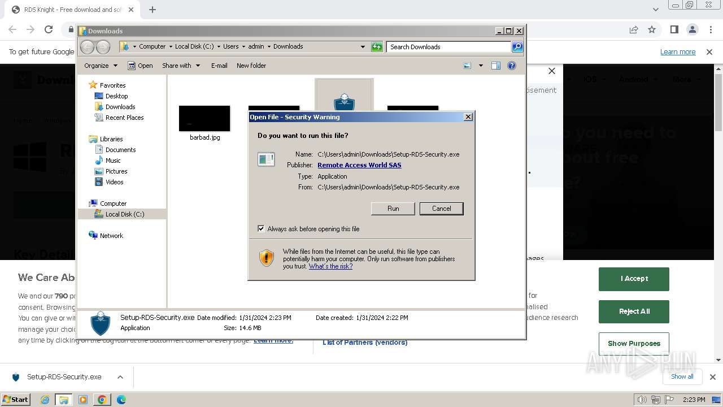Image resolution: width=723 pixels, height=407 pixels.
Task: Change view icon in Explorer toolbar
Action: pyautogui.click(x=467, y=66)
